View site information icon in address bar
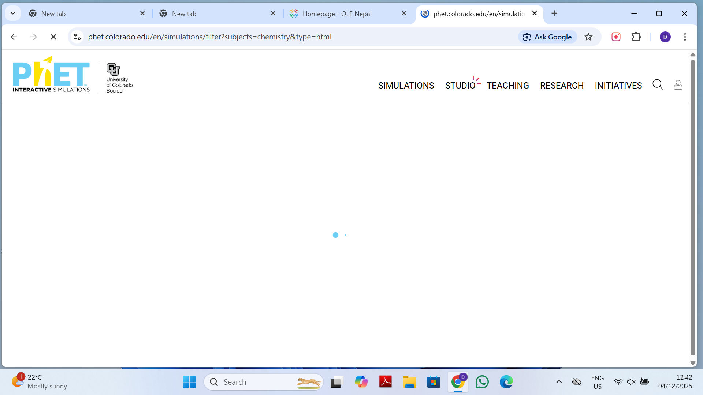Screen dimensions: 703x395 tap(77, 37)
